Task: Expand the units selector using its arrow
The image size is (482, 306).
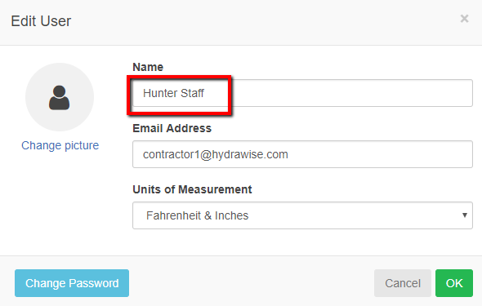Action: [465, 215]
